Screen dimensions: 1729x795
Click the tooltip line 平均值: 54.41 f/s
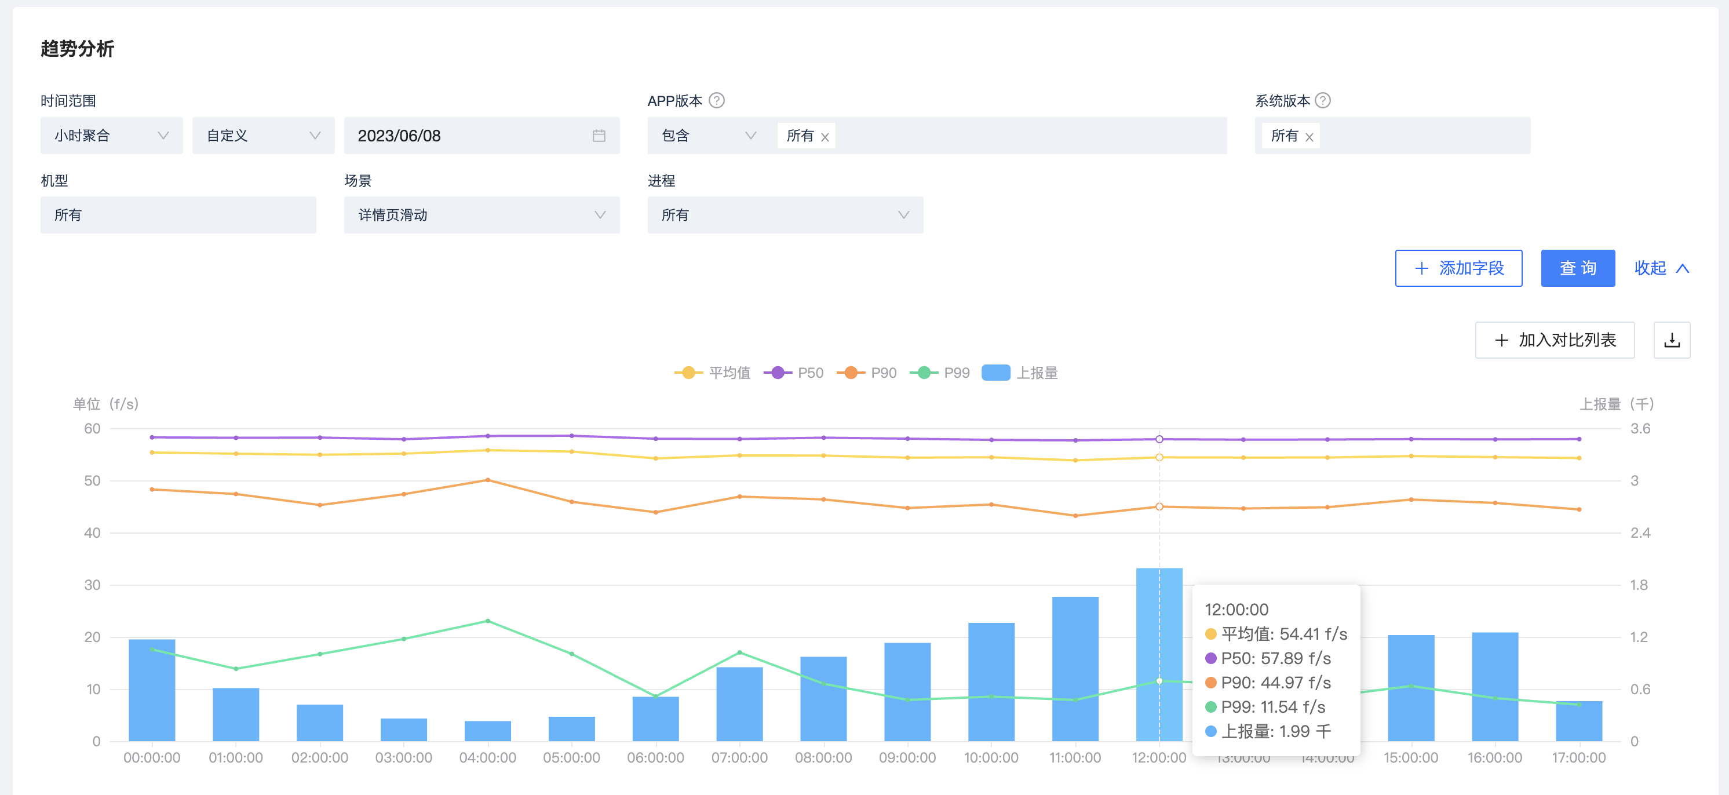click(1276, 634)
